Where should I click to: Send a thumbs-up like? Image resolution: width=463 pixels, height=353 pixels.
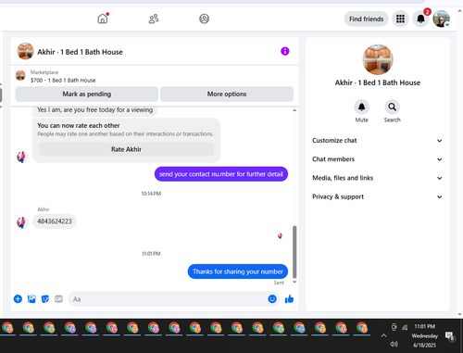point(289,299)
